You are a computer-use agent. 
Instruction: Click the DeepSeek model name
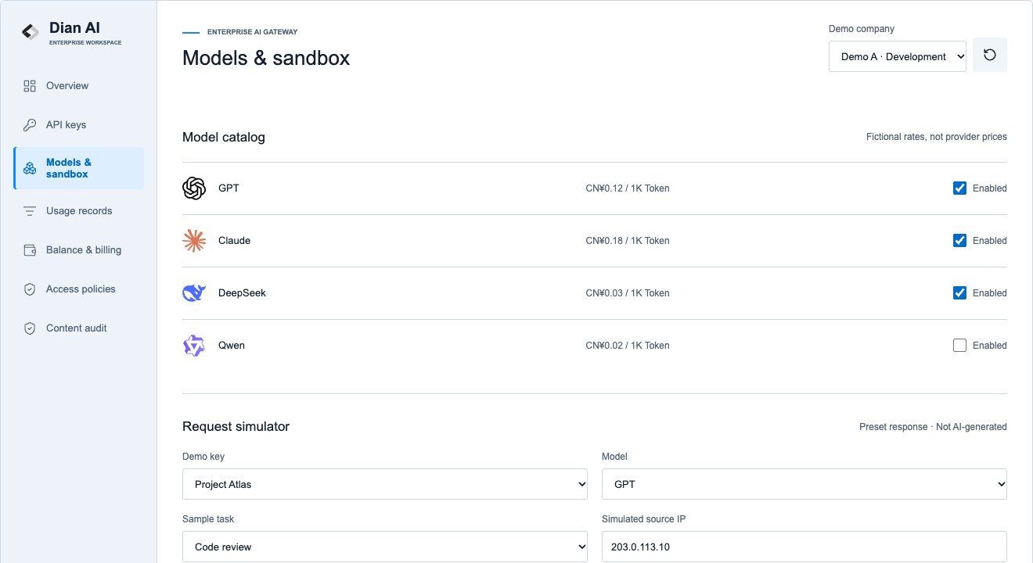pyautogui.click(x=242, y=293)
